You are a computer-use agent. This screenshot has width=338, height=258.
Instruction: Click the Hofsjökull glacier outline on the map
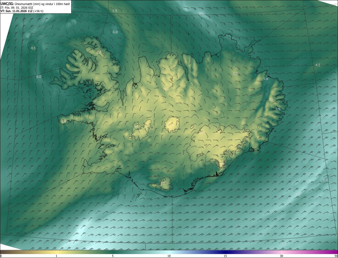pyautogui.click(x=172, y=125)
